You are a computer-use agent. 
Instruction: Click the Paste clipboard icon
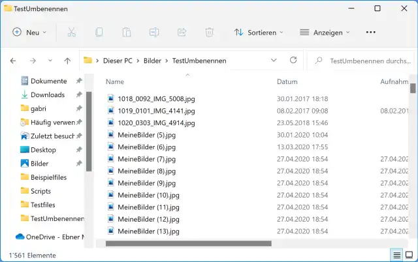(x=127, y=32)
